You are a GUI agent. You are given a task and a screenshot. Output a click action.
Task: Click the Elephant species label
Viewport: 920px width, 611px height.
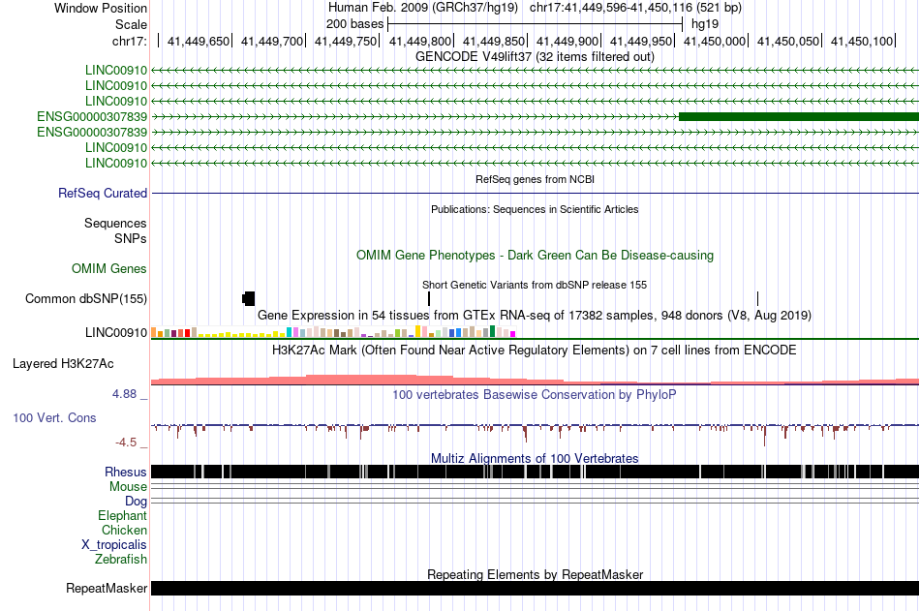pos(122,516)
